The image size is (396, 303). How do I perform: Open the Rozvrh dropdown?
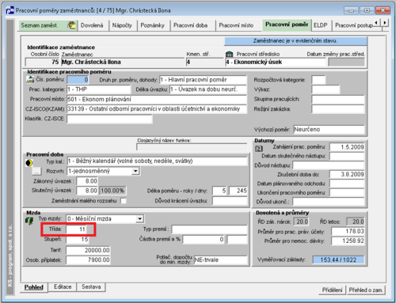135,171
